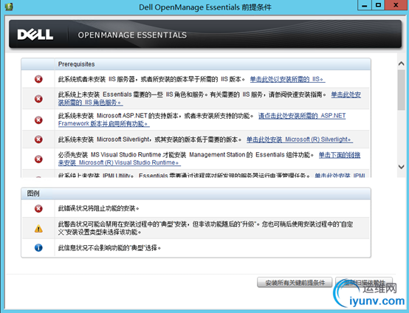Screen dimensions: 409x313
Task: Open the link to install the required IIS
Action: (287, 79)
